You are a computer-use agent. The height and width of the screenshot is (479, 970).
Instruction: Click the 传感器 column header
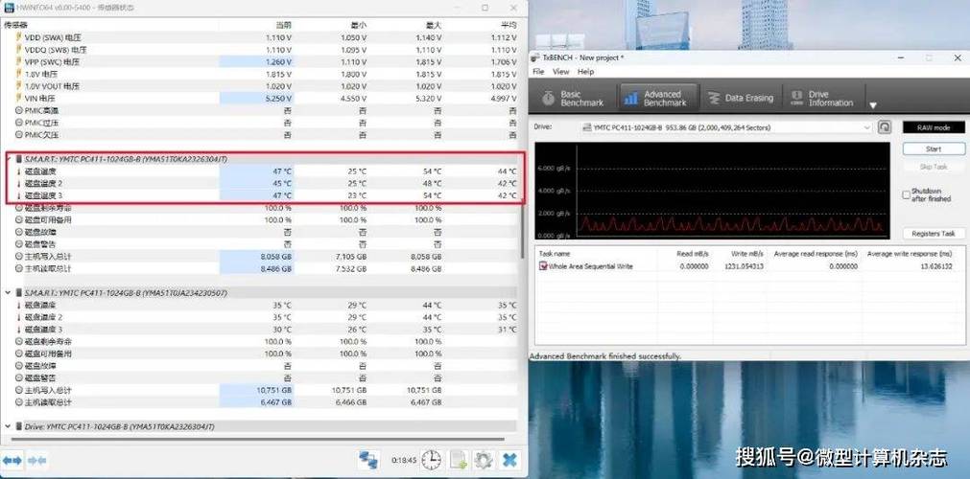[x=15, y=25]
